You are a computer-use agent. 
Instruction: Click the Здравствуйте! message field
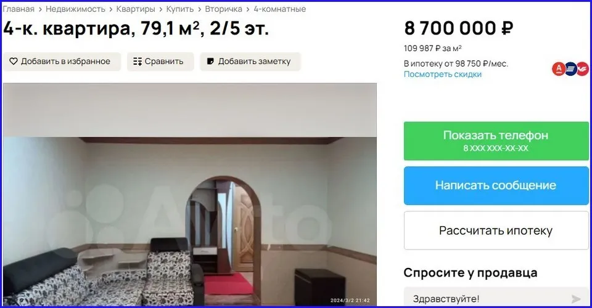click(496, 298)
